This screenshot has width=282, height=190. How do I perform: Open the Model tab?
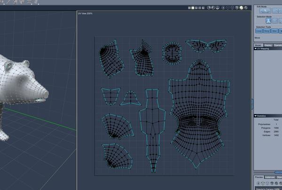coord(258,45)
